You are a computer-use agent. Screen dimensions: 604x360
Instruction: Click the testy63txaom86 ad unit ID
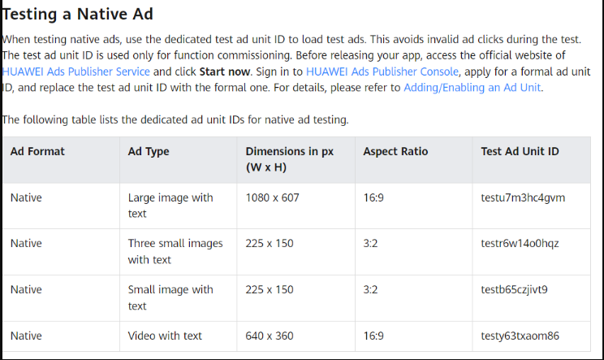[520, 336]
